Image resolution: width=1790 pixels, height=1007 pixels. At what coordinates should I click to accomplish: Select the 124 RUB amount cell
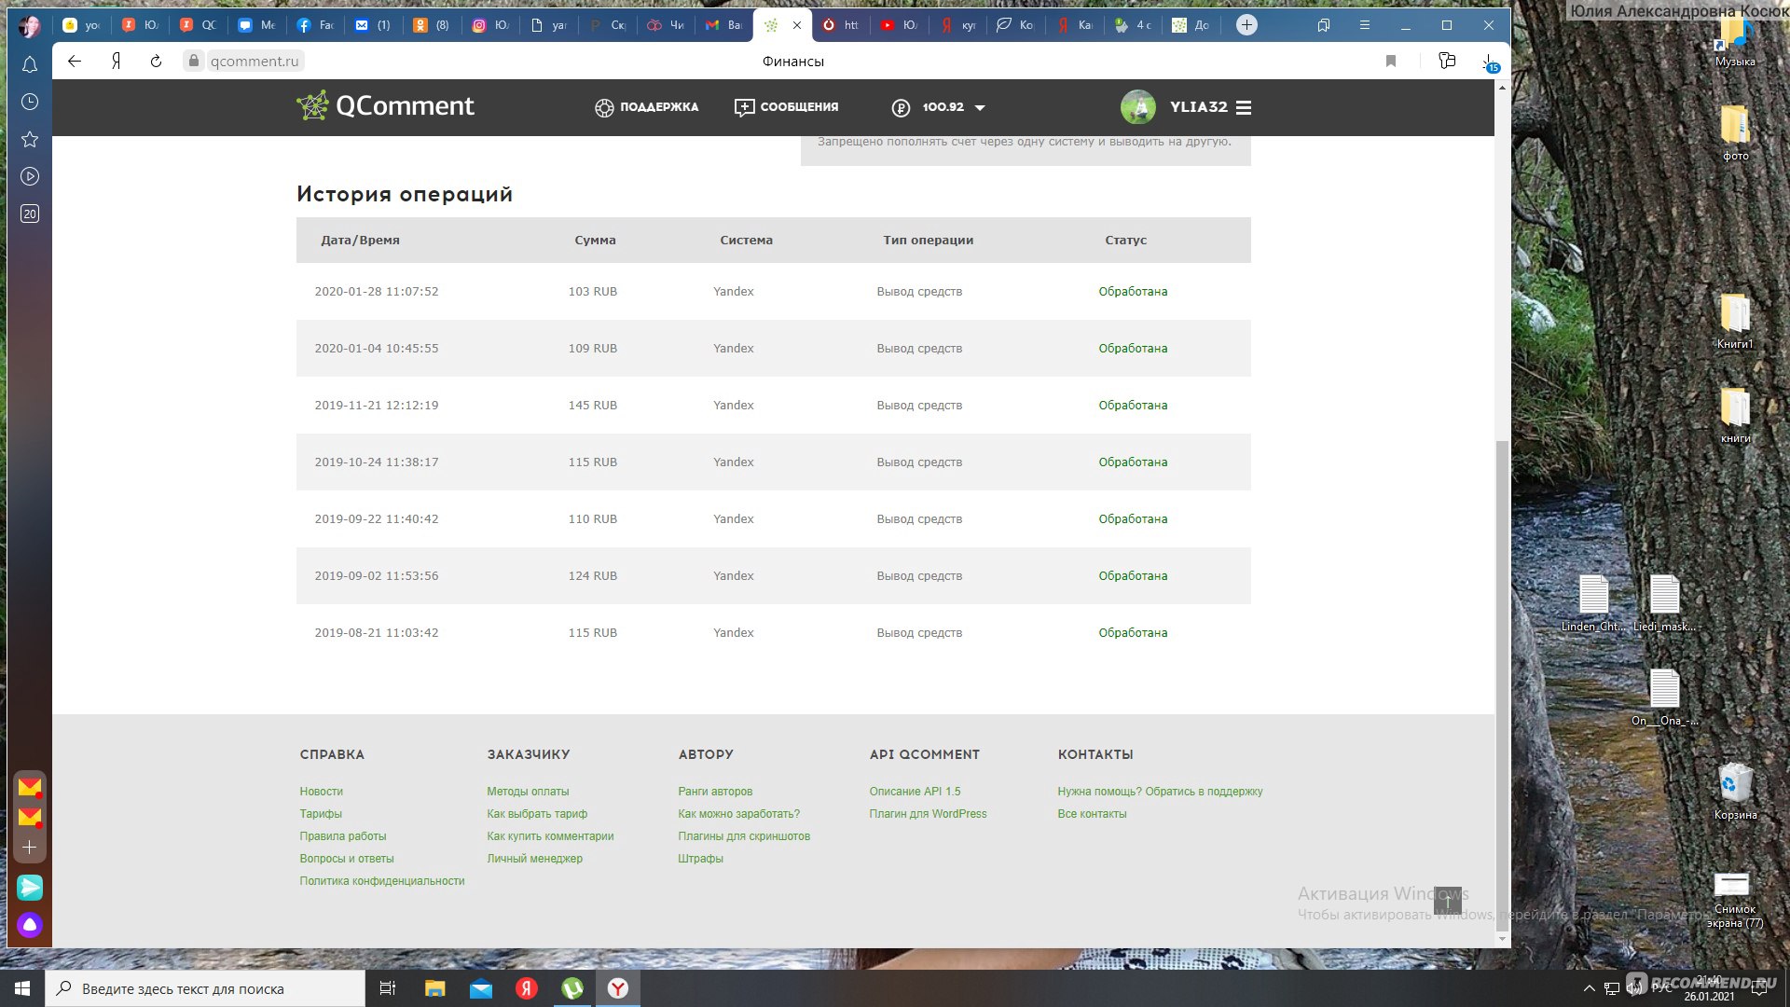point(592,575)
